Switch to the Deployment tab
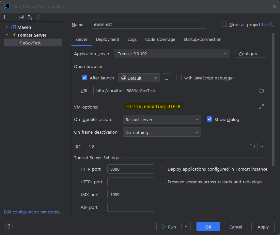The image size is (280, 235). pyautogui.click(x=107, y=39)
